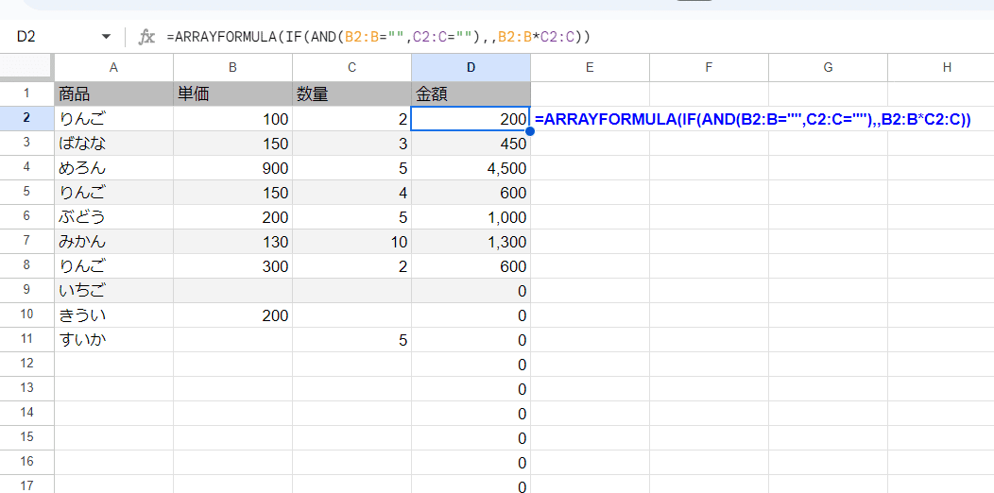Click the 数量 header cell
994x493 pixels.
(x=351, y=93)
